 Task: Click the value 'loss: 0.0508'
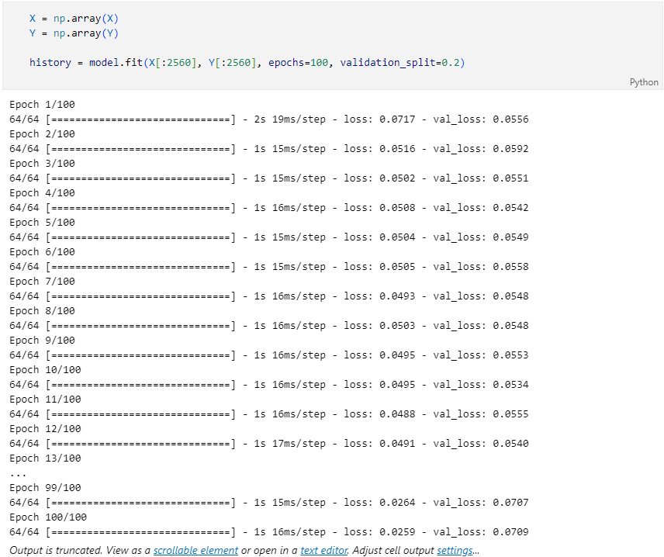click(379, 208)
